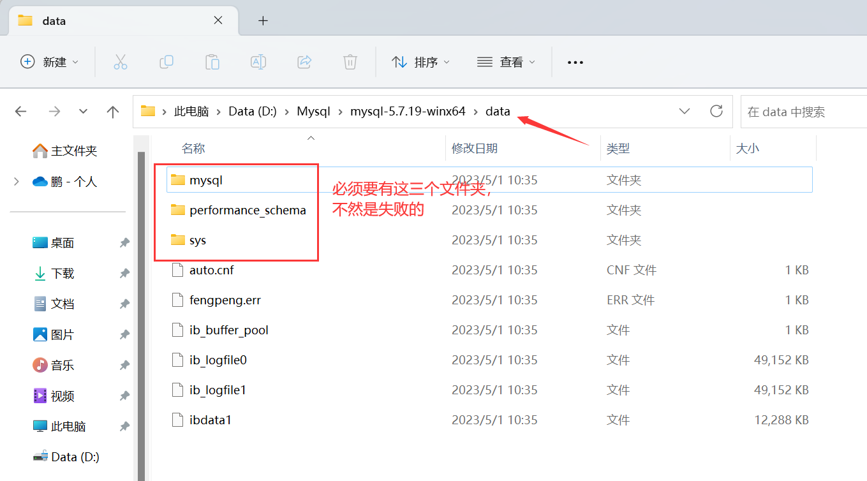The width and height of the screenshot is (867, 481).
Task: Go up one folder level arrow
Action: (x=113, y=112)
